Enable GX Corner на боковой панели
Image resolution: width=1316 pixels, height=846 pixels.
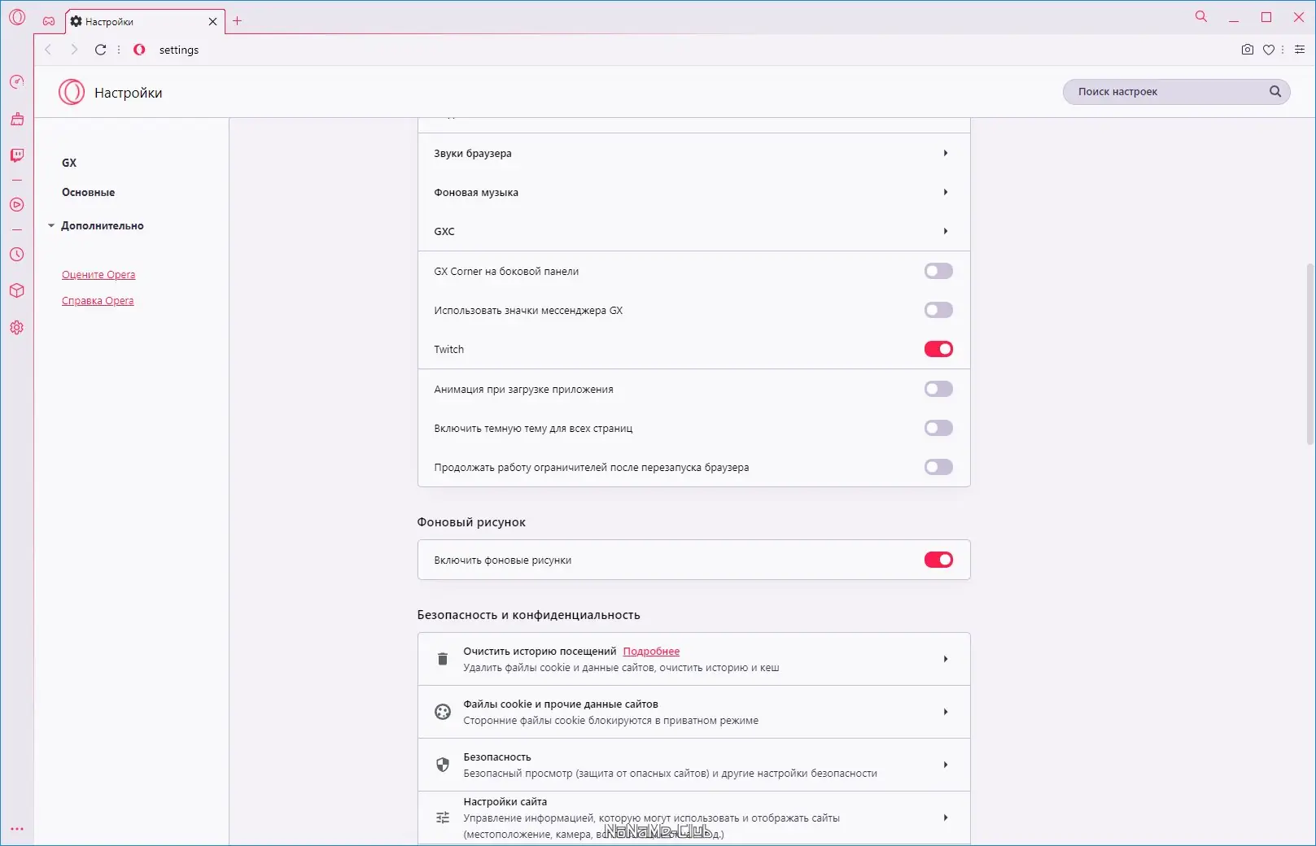coord(938,271)
